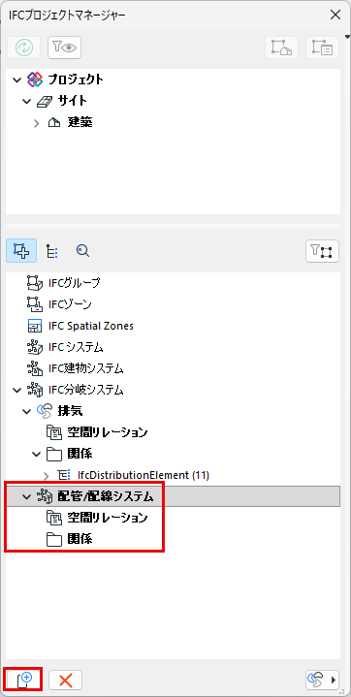351x697 pixels.
Task: Click the 関係 folder icon under 排気
Action: point(54,454)
